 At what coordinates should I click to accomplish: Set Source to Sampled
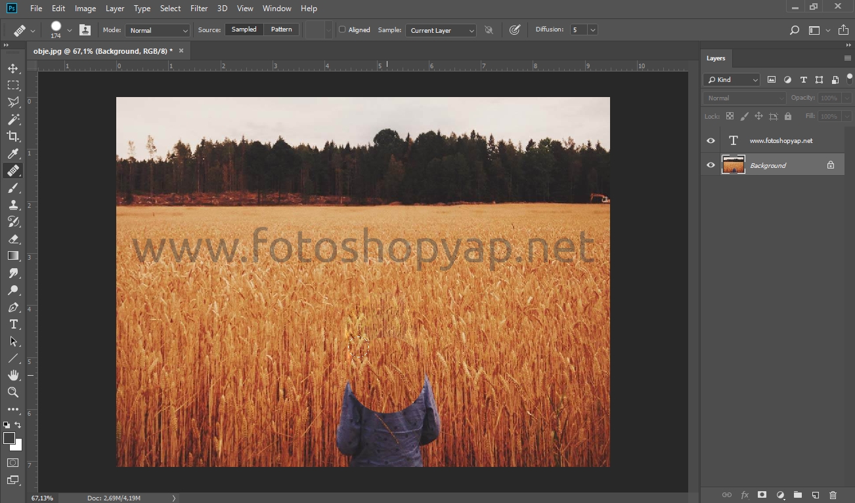coord(244,30)
